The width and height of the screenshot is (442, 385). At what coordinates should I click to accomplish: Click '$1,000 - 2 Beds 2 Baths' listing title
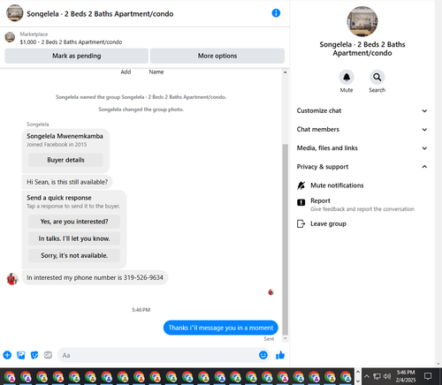(71, 42)
